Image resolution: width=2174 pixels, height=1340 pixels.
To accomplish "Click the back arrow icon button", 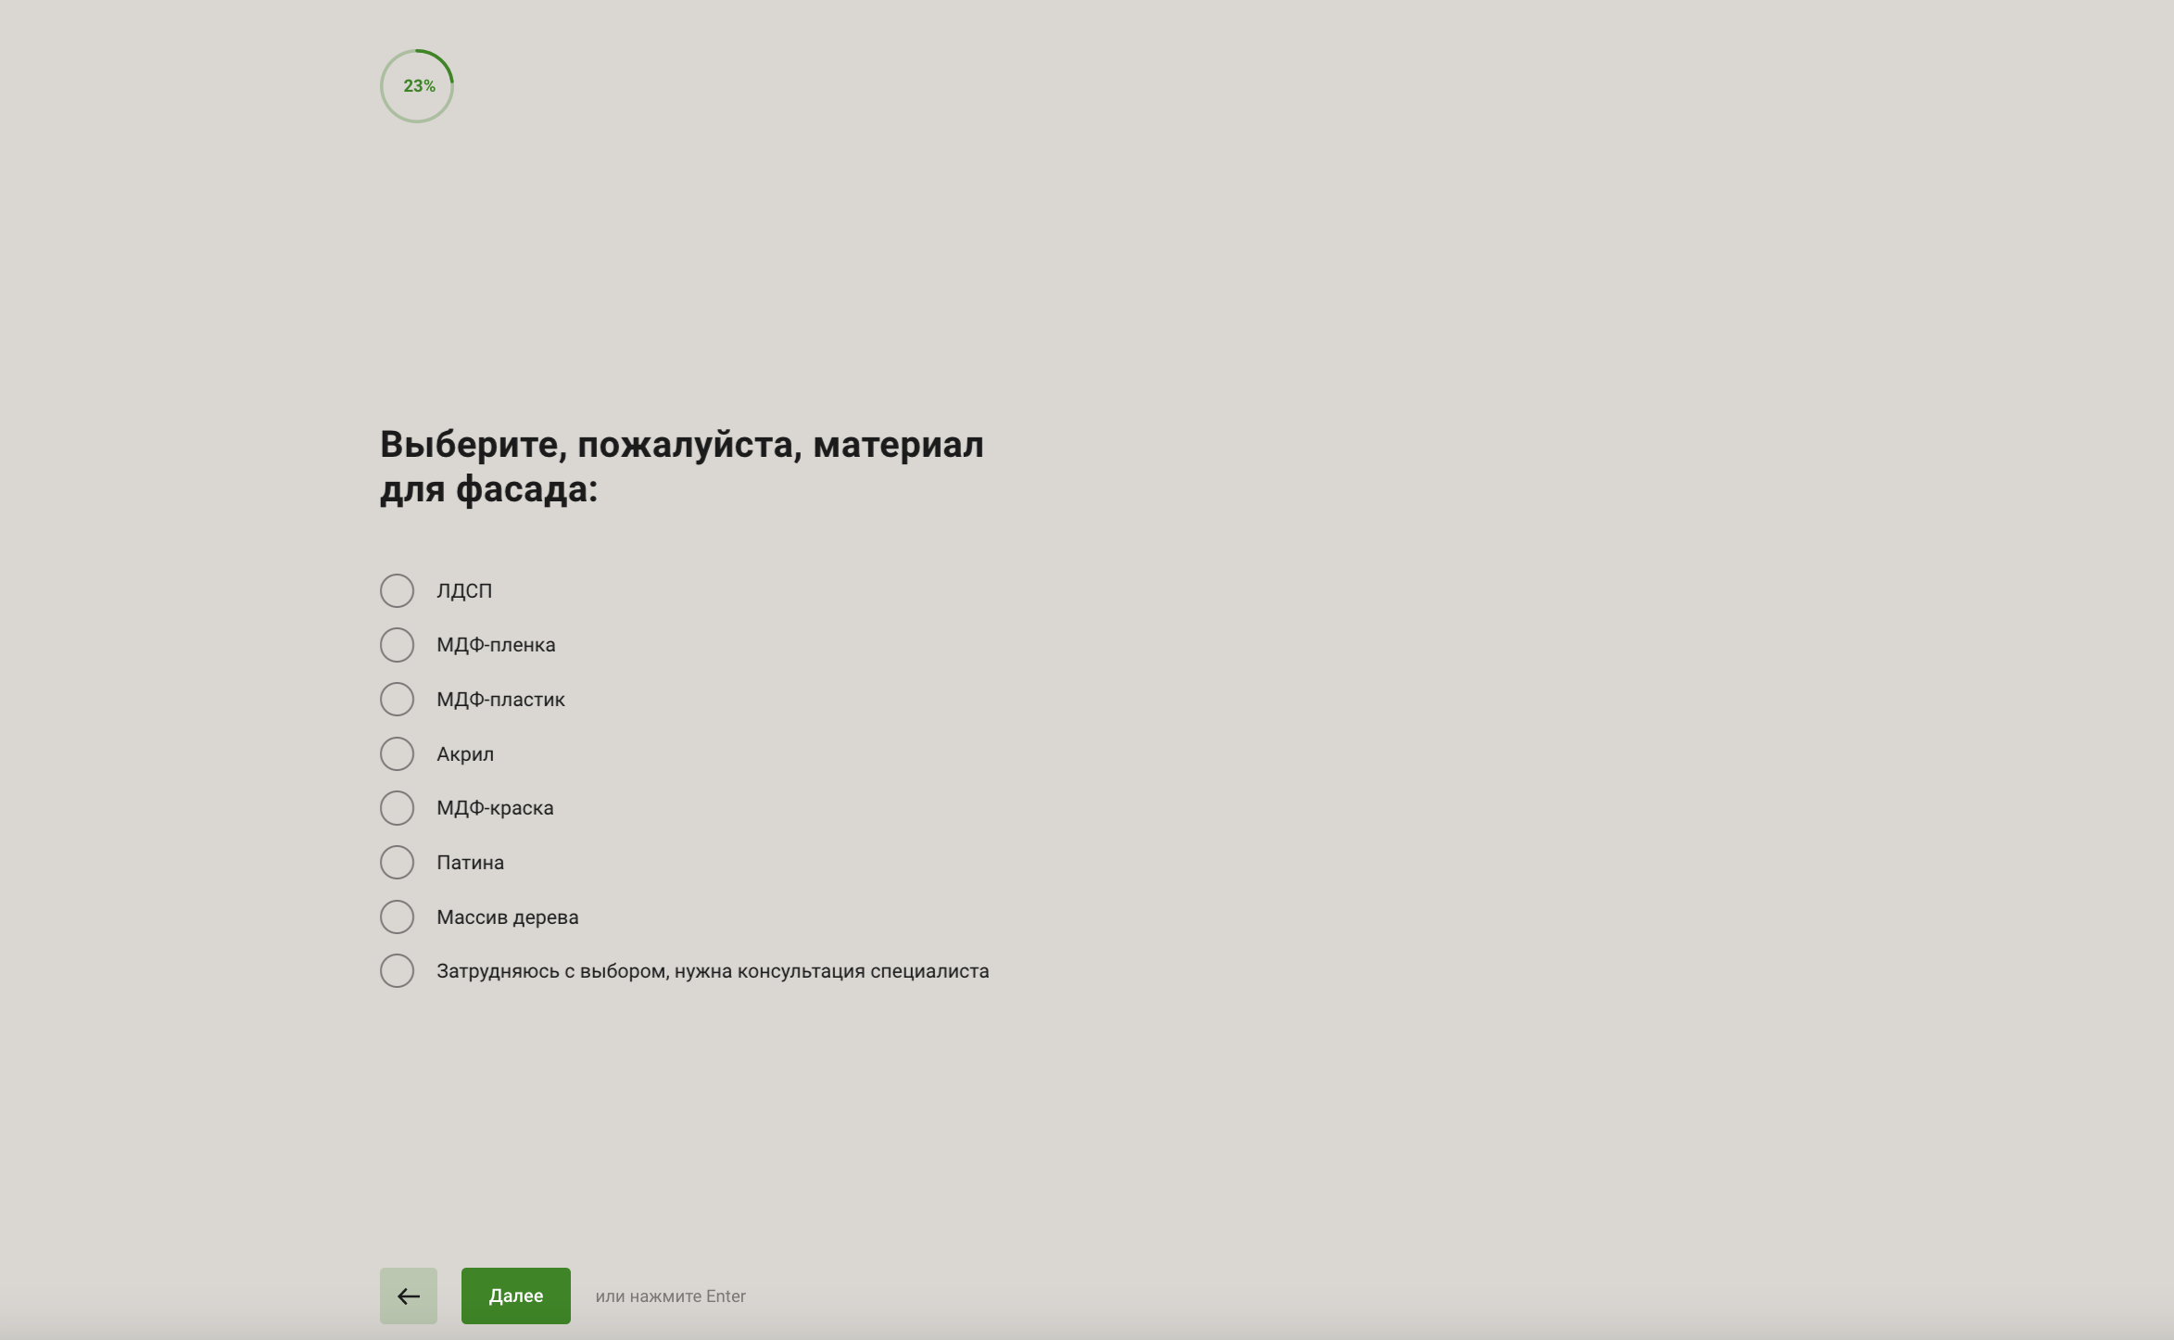I will 408,1296.
